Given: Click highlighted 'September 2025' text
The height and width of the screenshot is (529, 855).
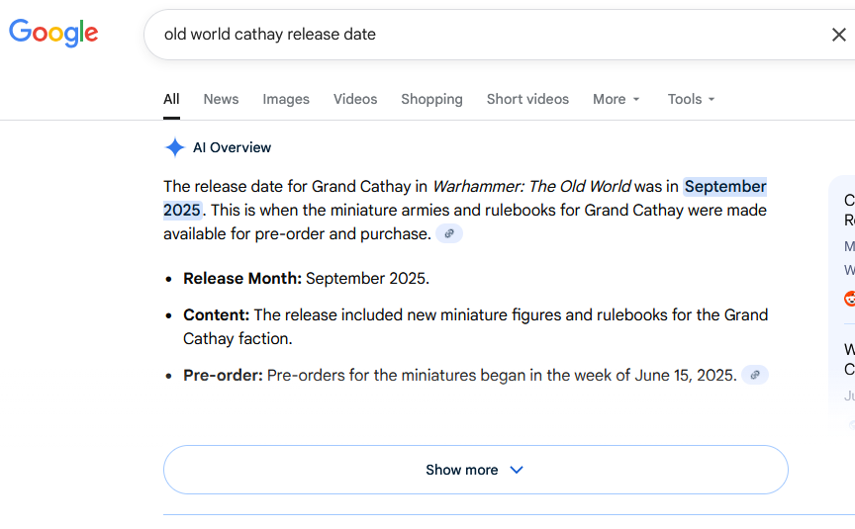Looking at the screenshot, I should point(725,187).
